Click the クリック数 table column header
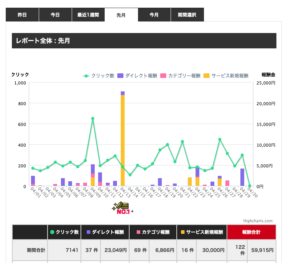286x263 pixels. coord(64,232)
